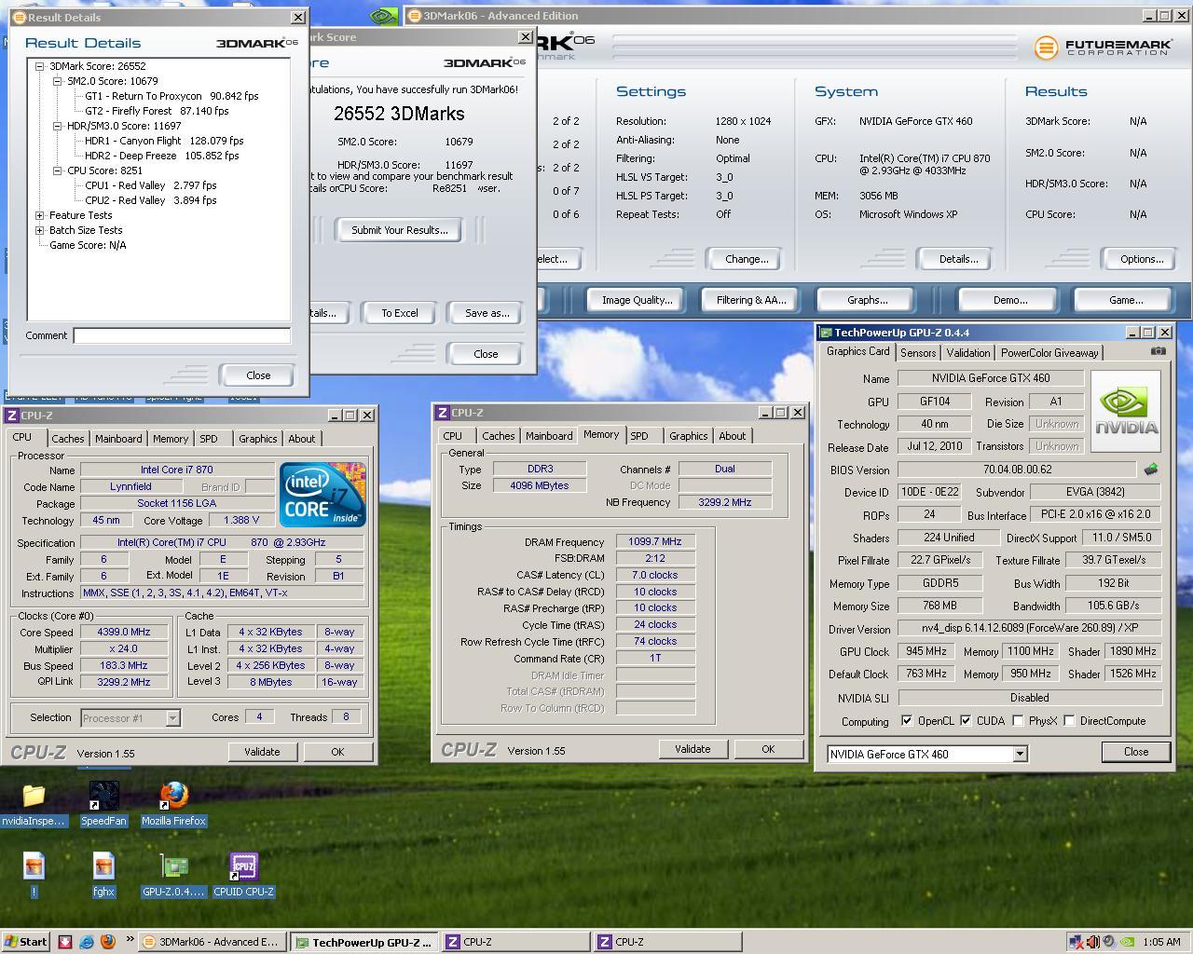Uncheck the OpenCL checkbox in GPU-Z

tap(907, 721)
